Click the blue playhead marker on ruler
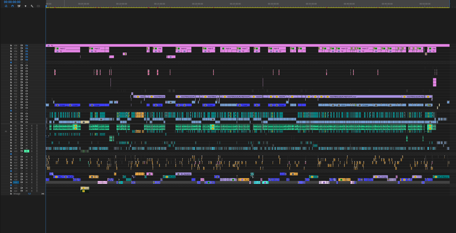 click(46, 6)
